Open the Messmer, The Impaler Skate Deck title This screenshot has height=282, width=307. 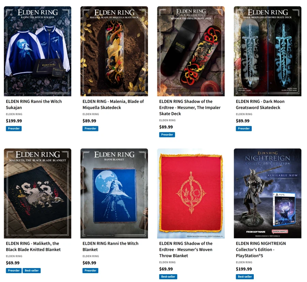pyautogui.click(x=190, y=107)
